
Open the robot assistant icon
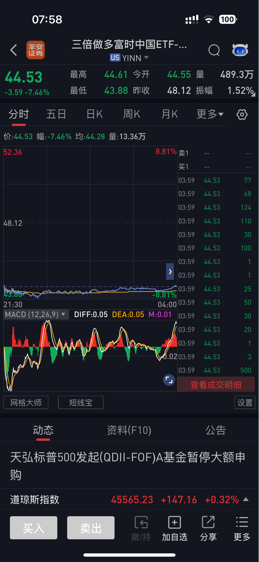[x=240, y=50]
